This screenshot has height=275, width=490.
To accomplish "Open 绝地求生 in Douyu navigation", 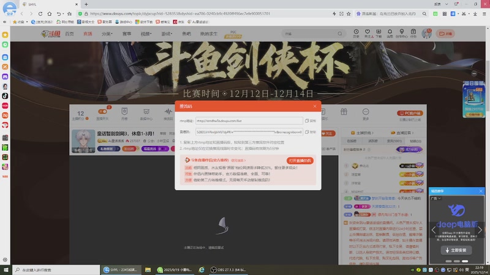I will tap(209, 34).
